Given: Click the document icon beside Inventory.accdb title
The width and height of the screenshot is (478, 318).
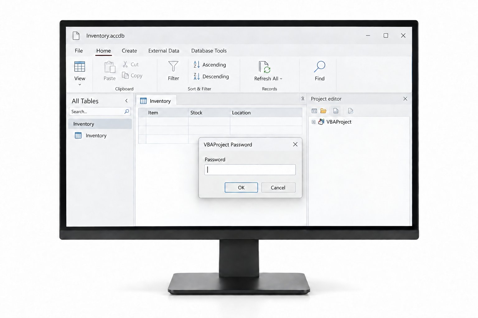Looking at the screenshot, I should 76,36.
